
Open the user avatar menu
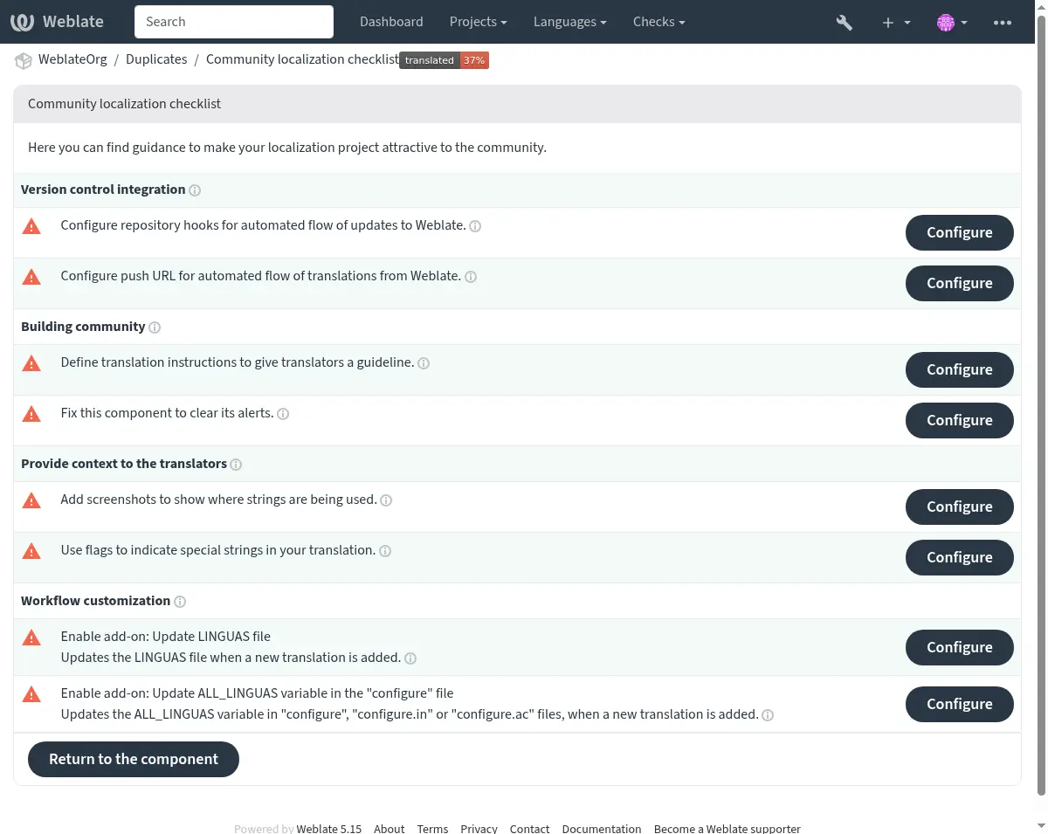pyautogui.click(x=952, y=23)
